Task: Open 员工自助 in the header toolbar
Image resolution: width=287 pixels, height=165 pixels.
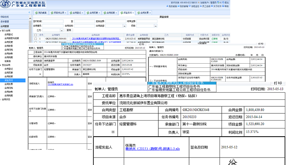Action: point(205,6)
